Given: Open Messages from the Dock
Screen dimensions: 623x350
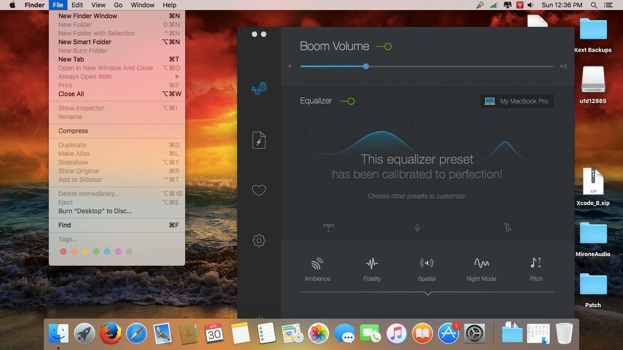Looking at the screenshot, I should point(344,334).
